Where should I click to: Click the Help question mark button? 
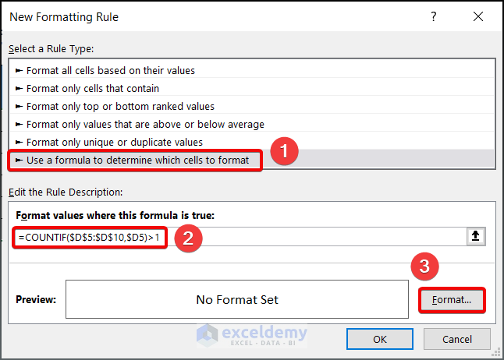click(x=434, y=16)
